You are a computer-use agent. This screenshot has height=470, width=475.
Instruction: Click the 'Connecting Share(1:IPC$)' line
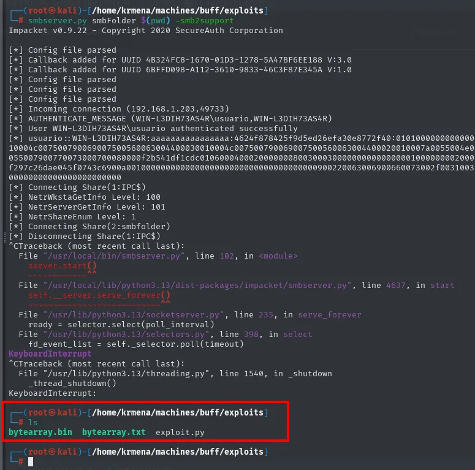coord(77,187)
